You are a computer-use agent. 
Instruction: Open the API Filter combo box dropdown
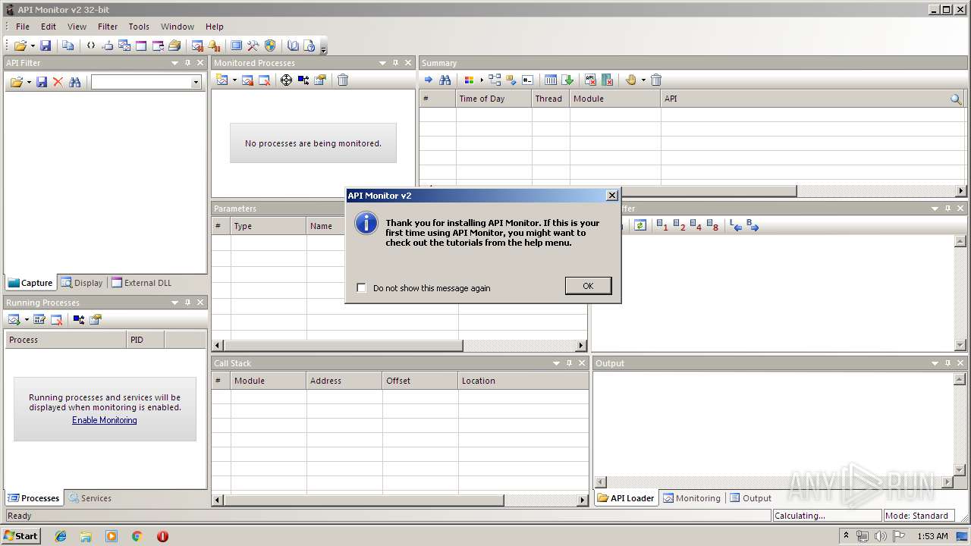click(x=196, y=82)
